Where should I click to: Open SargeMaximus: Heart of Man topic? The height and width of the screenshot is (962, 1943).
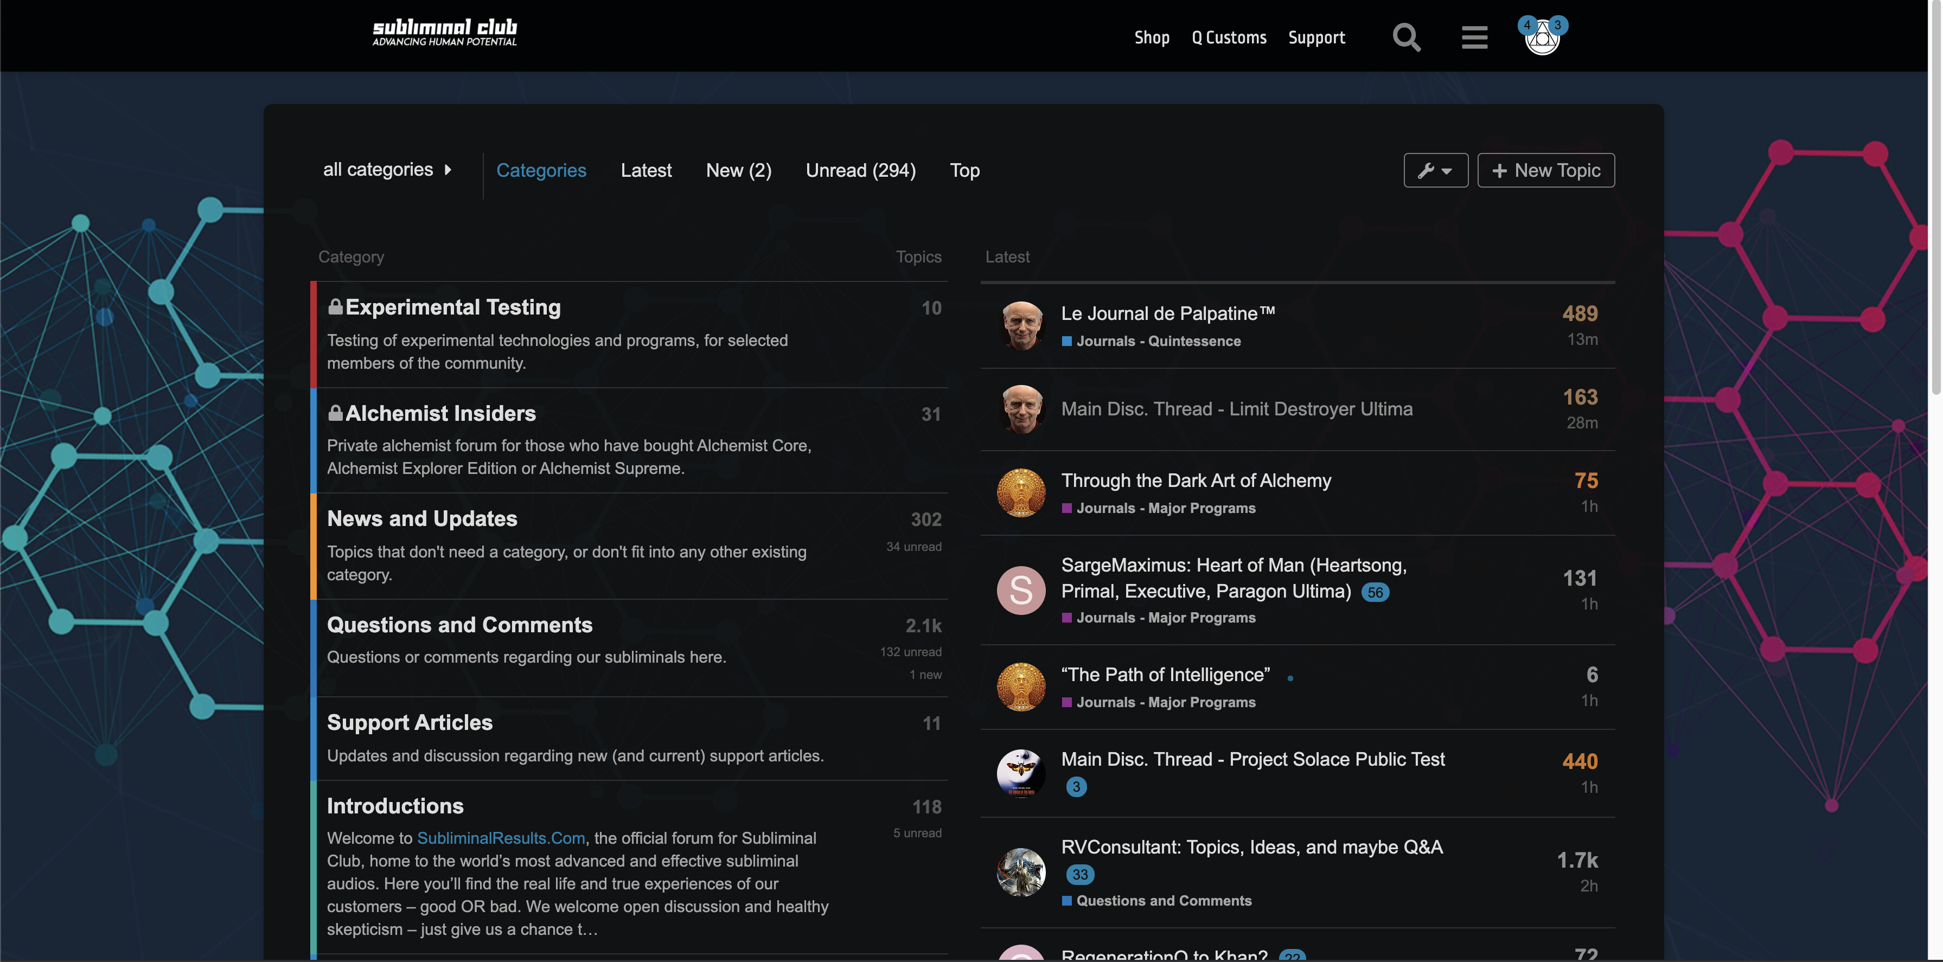pos(1233,578)
